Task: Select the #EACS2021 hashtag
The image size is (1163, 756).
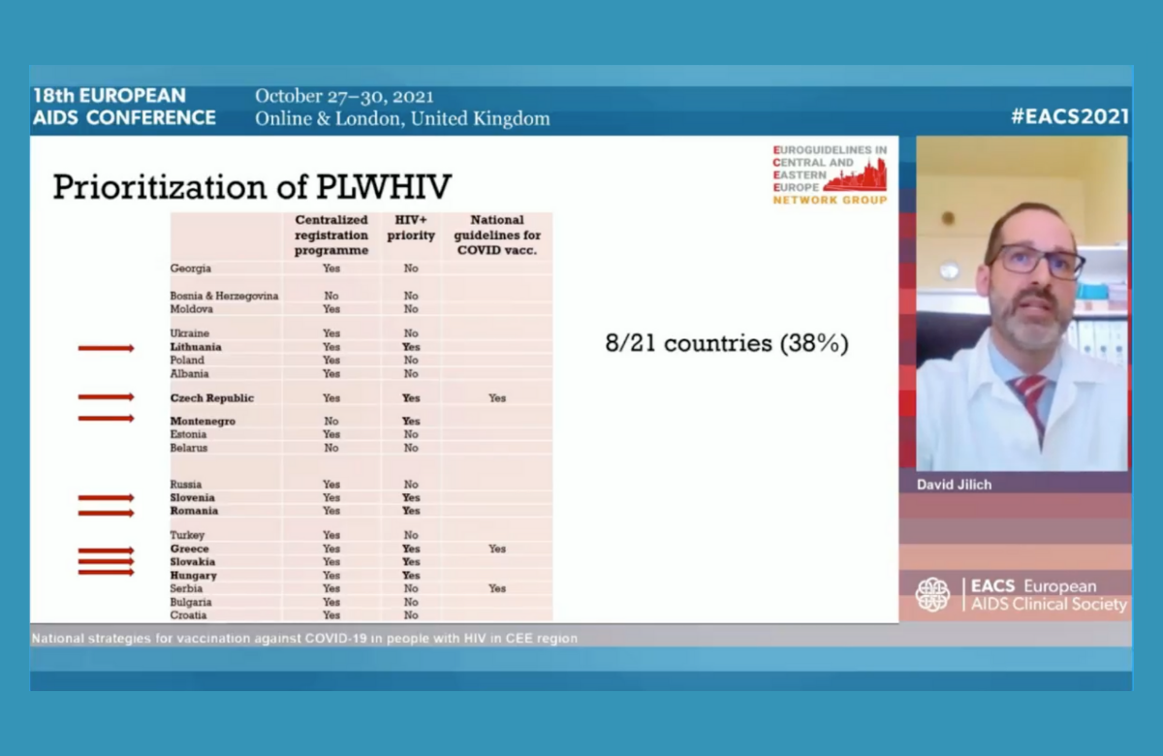Action: pyautogui.click(x=1069, y=116)
